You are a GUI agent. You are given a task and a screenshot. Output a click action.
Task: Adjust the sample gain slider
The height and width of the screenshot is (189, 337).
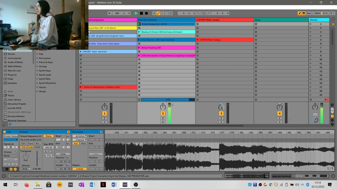(x=38, y=159)
